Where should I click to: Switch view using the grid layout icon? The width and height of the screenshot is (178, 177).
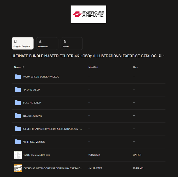point(160,56)
